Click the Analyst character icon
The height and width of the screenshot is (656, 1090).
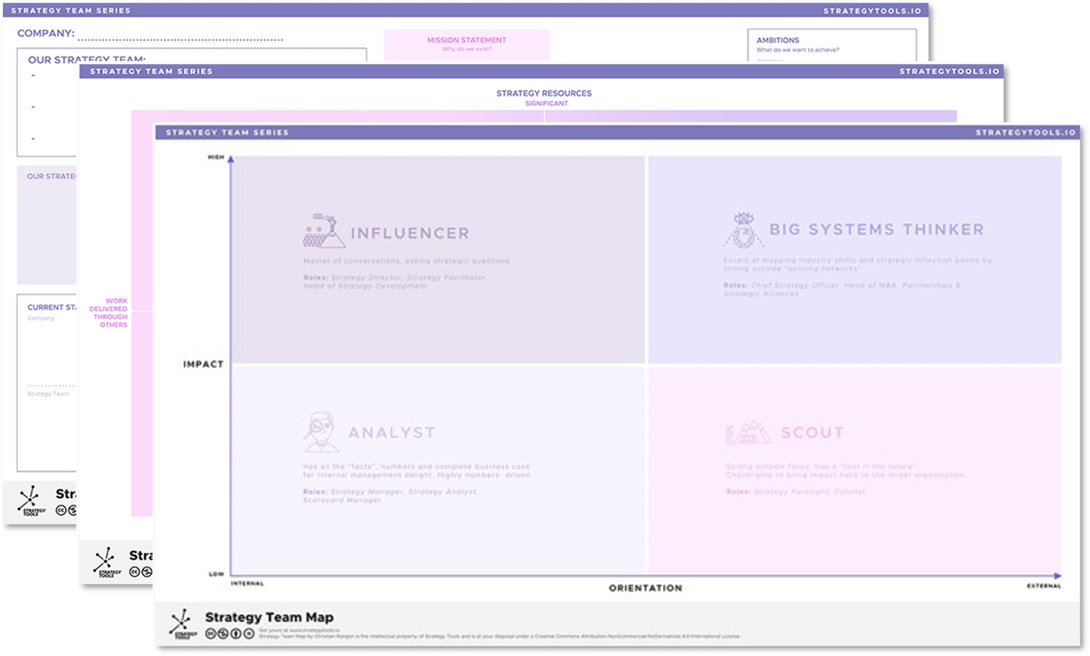point(320,432)
